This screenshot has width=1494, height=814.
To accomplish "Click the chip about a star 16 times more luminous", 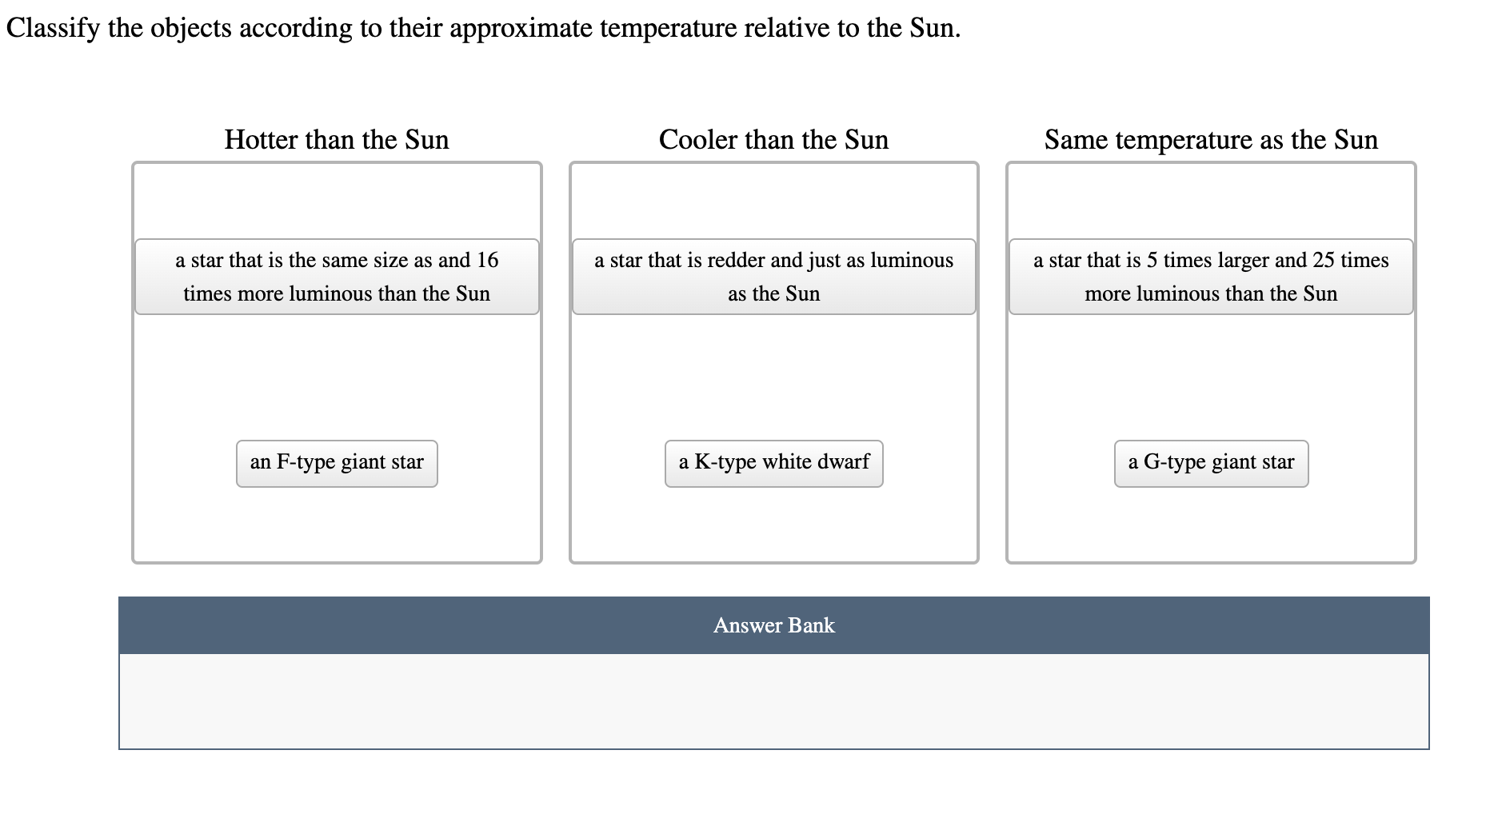I will [x=336, y=277].
